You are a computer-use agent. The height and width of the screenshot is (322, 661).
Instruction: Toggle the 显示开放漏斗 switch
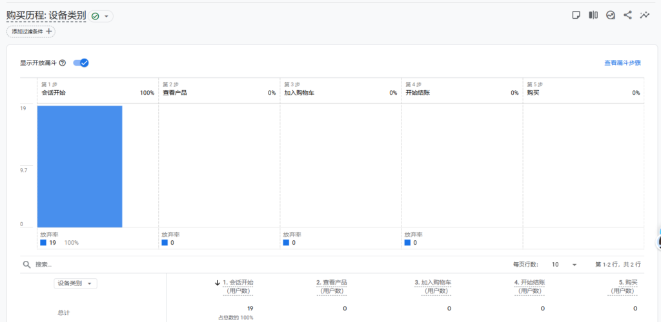(x=81, y=62)
